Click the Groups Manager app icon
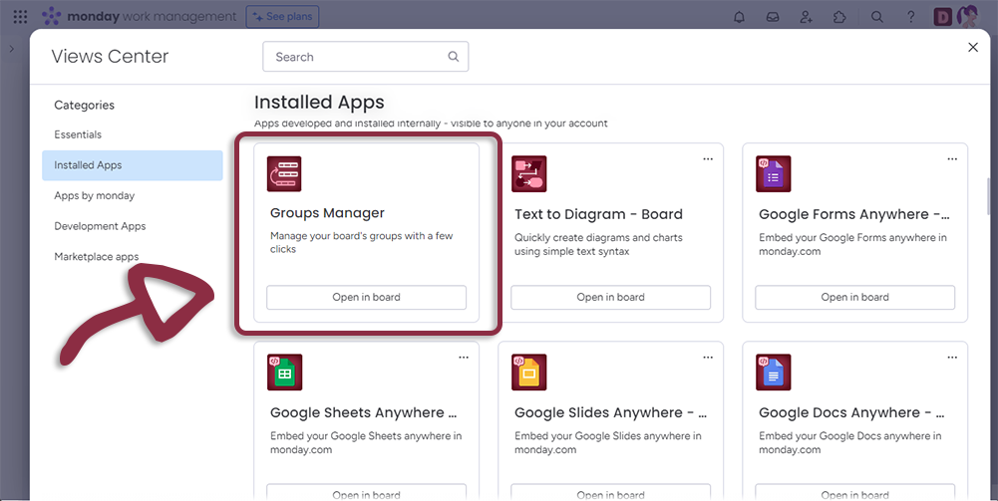 click(284, 174)
